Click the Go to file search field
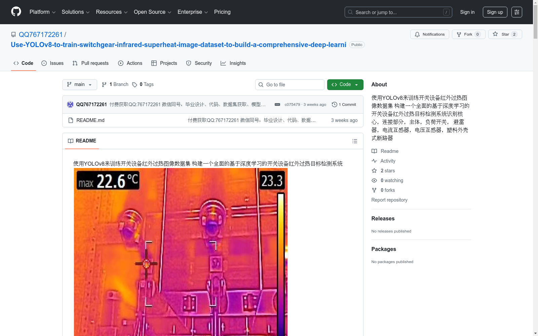 (x=290, y=85)
